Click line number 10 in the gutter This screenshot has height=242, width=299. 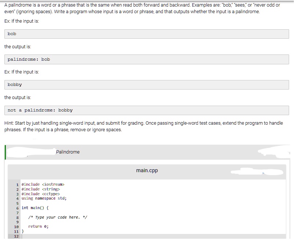point(17,227)
